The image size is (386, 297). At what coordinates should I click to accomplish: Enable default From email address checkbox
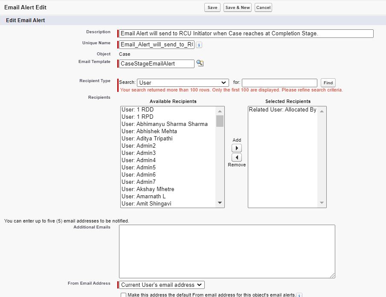(x=123, y=295)
